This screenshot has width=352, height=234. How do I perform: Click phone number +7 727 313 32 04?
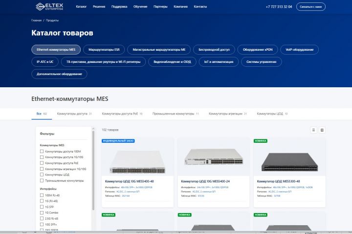point(279,7)
